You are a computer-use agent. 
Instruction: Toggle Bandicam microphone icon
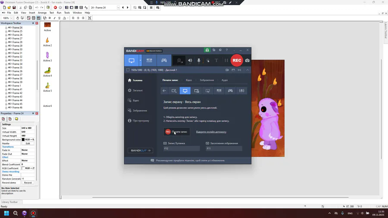pos(199,61)
